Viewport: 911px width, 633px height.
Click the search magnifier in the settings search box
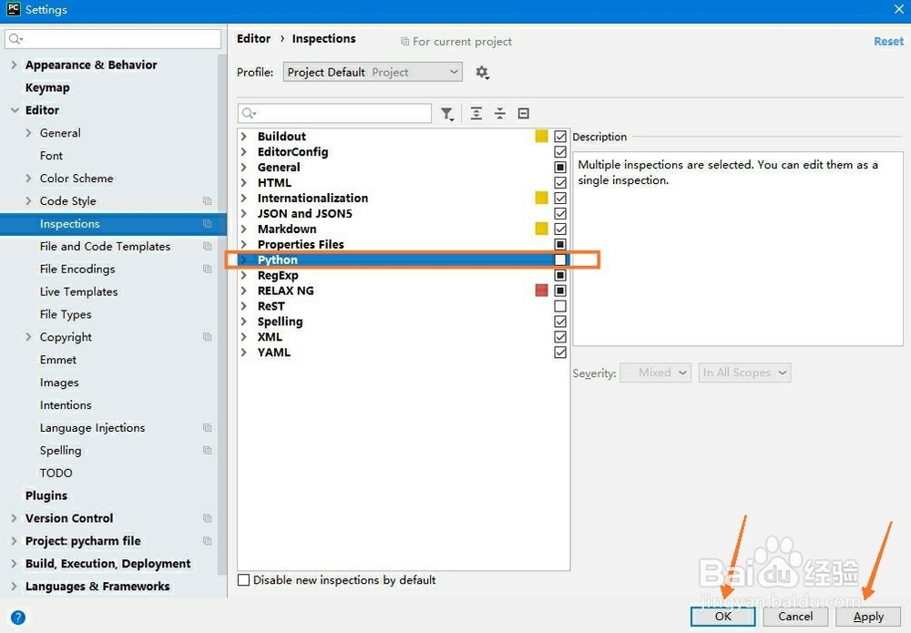click(15, 39)
